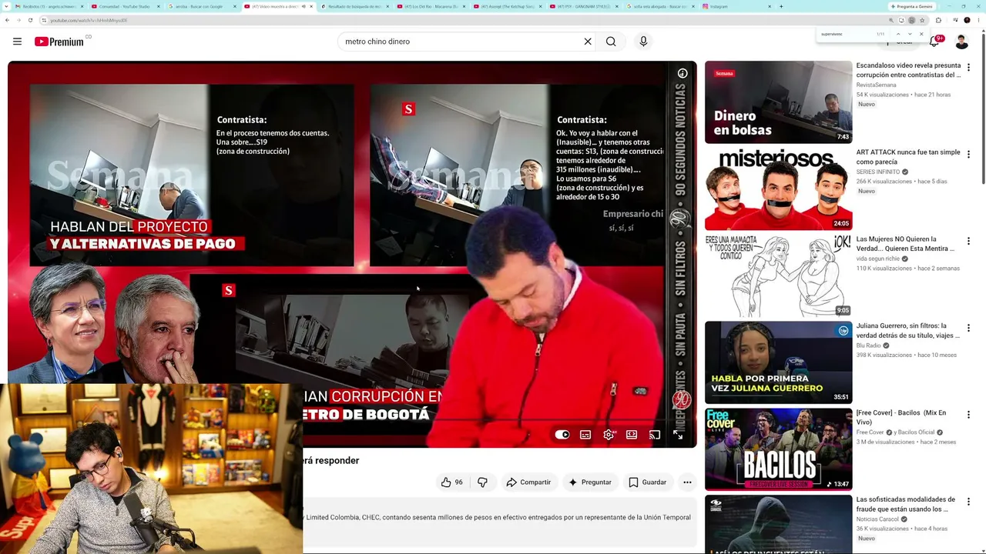986x554 pixels.
Task: Open options for the Noticias Caracol video
Action: 968,502
